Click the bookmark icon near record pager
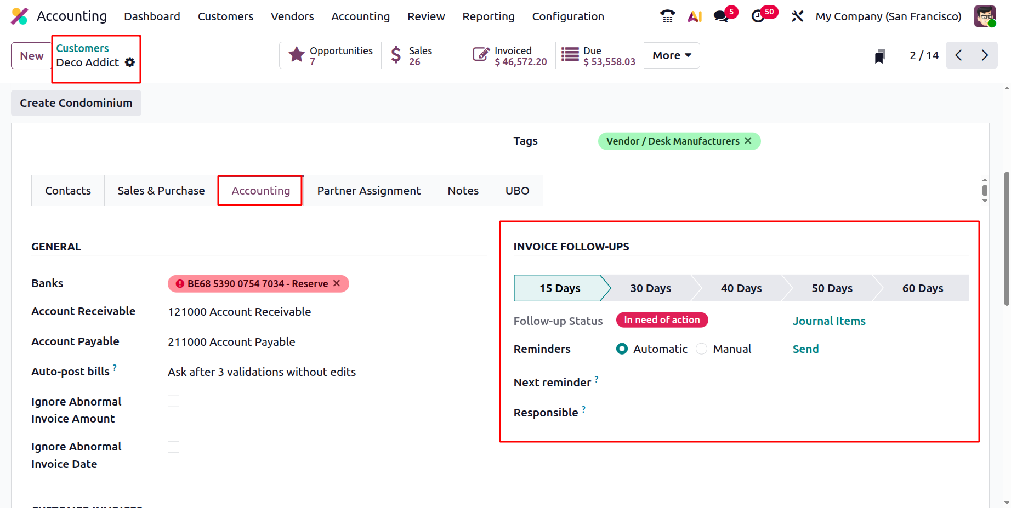The width and height of the screenshot is (1011, 508). point(880,56)
